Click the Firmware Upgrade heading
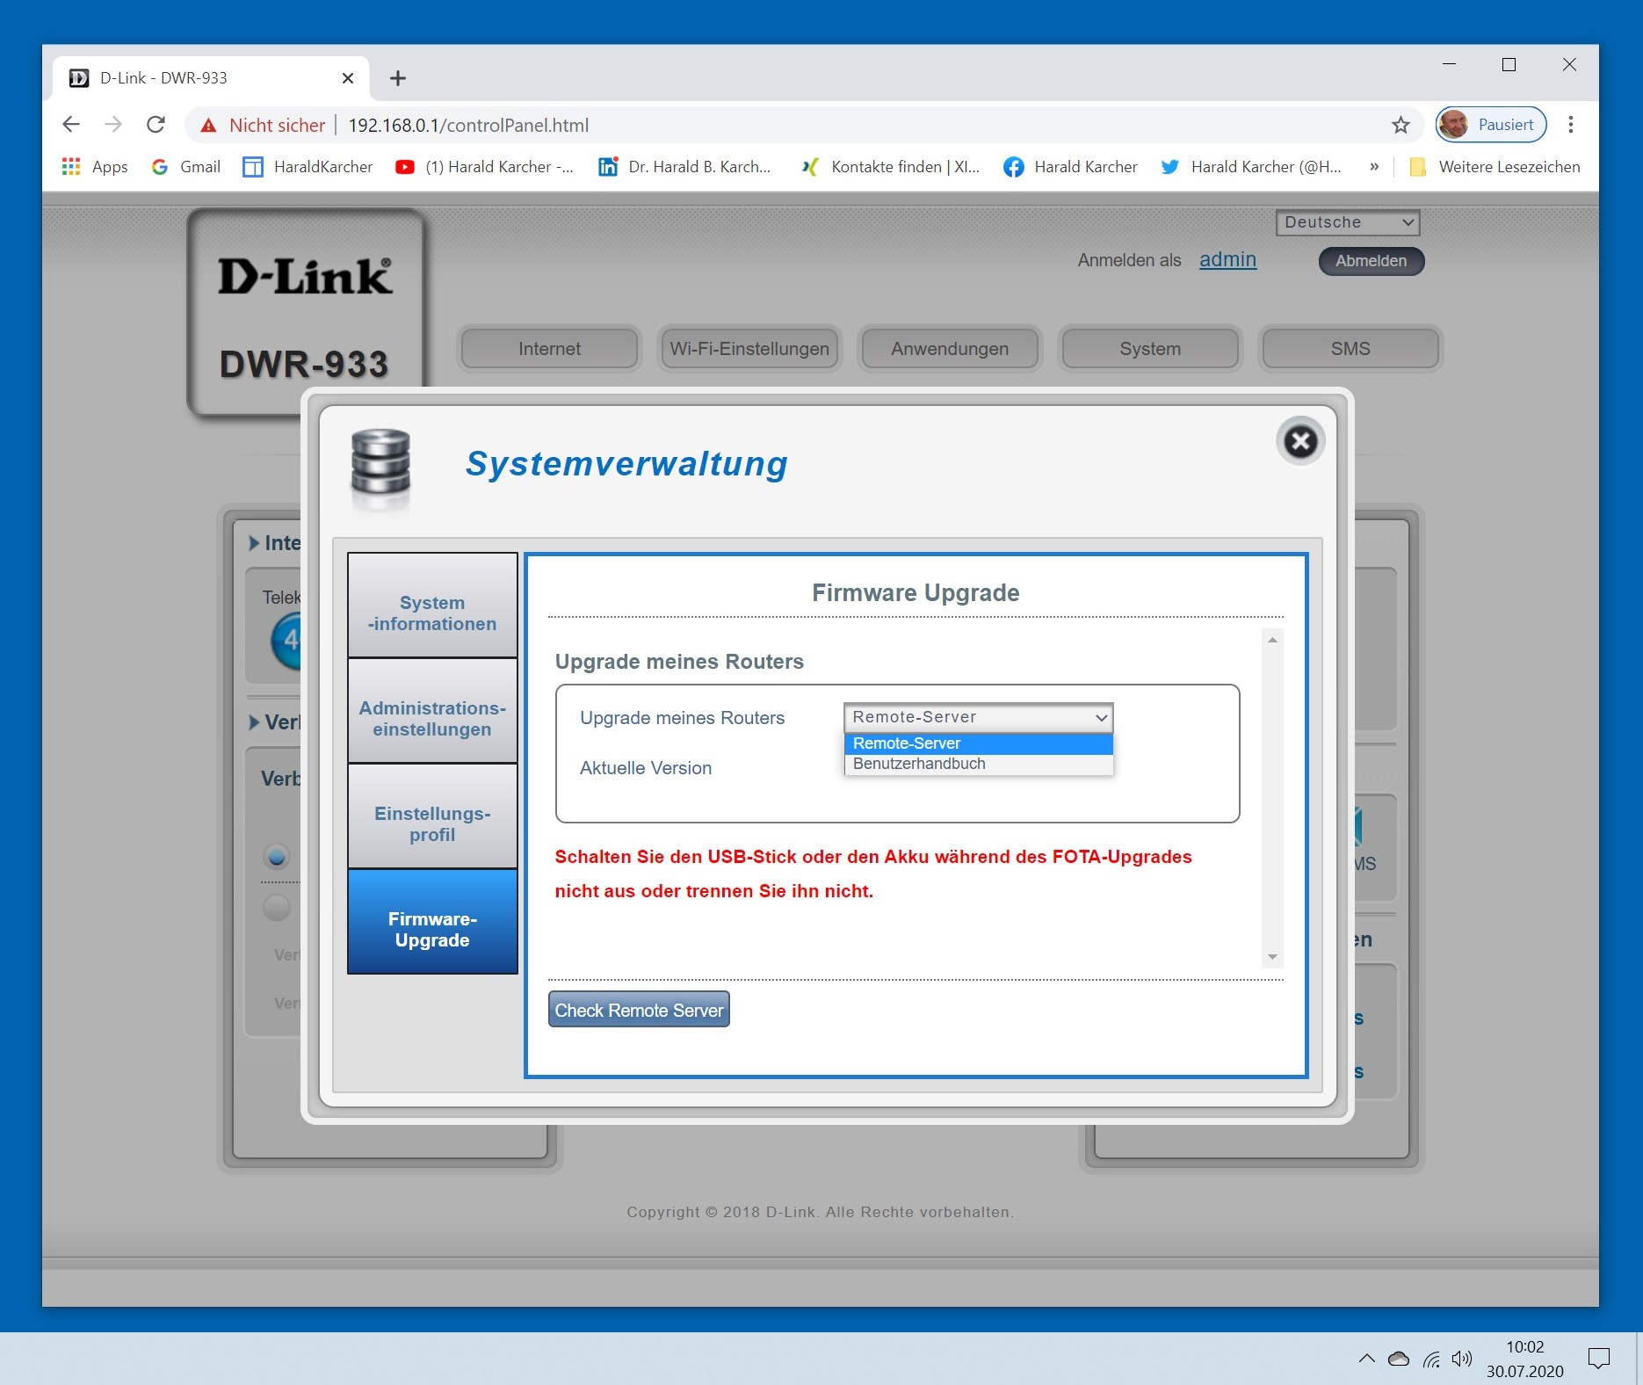Viewport: 1643px width, 1385px height. tap(916, 593)
